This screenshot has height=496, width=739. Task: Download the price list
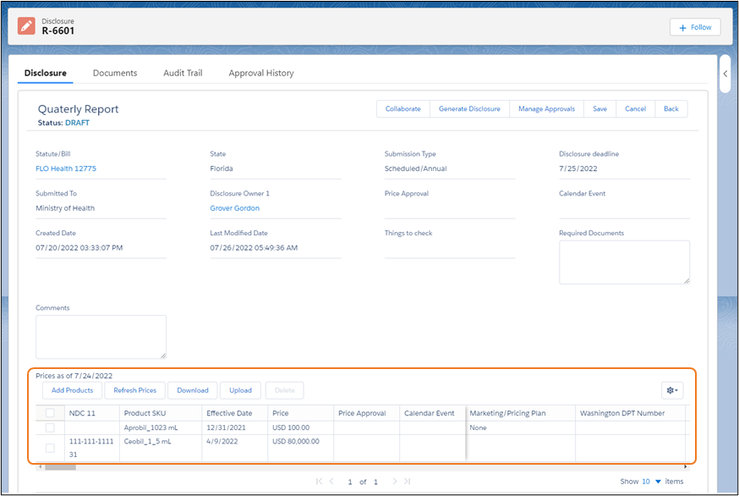click(x=193, y=390)
